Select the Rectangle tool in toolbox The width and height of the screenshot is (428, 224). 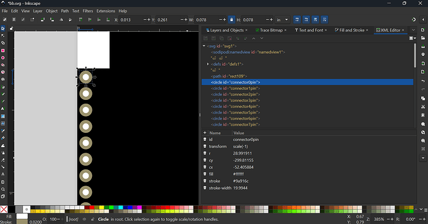pyautogui.click(x=3, y=50)
